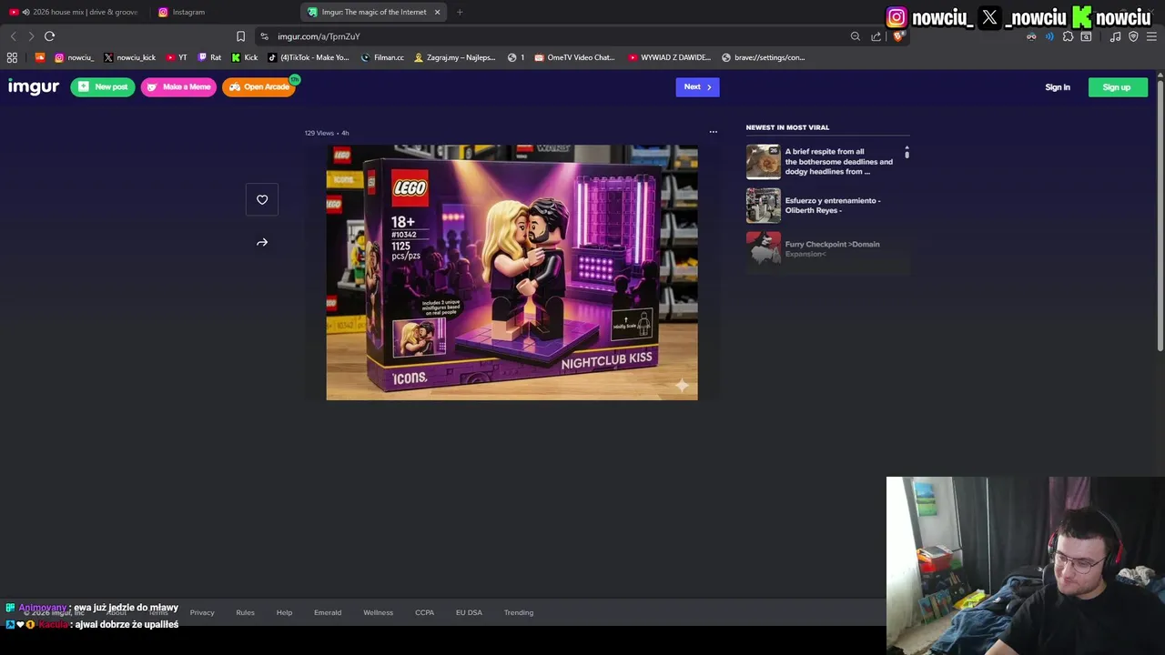Click the '129 Views • 4h' text
This screenshot has width=1165, height=655.
click(327, 133)
